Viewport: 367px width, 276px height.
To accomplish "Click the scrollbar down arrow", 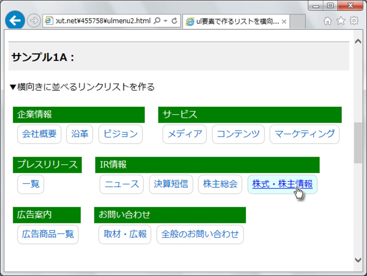I will tap(358, 260).
